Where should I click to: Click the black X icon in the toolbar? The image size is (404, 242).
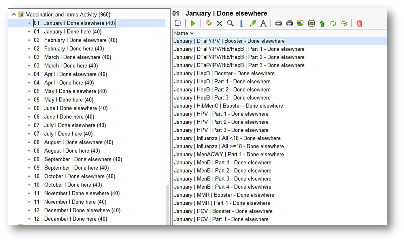[219, 23]
